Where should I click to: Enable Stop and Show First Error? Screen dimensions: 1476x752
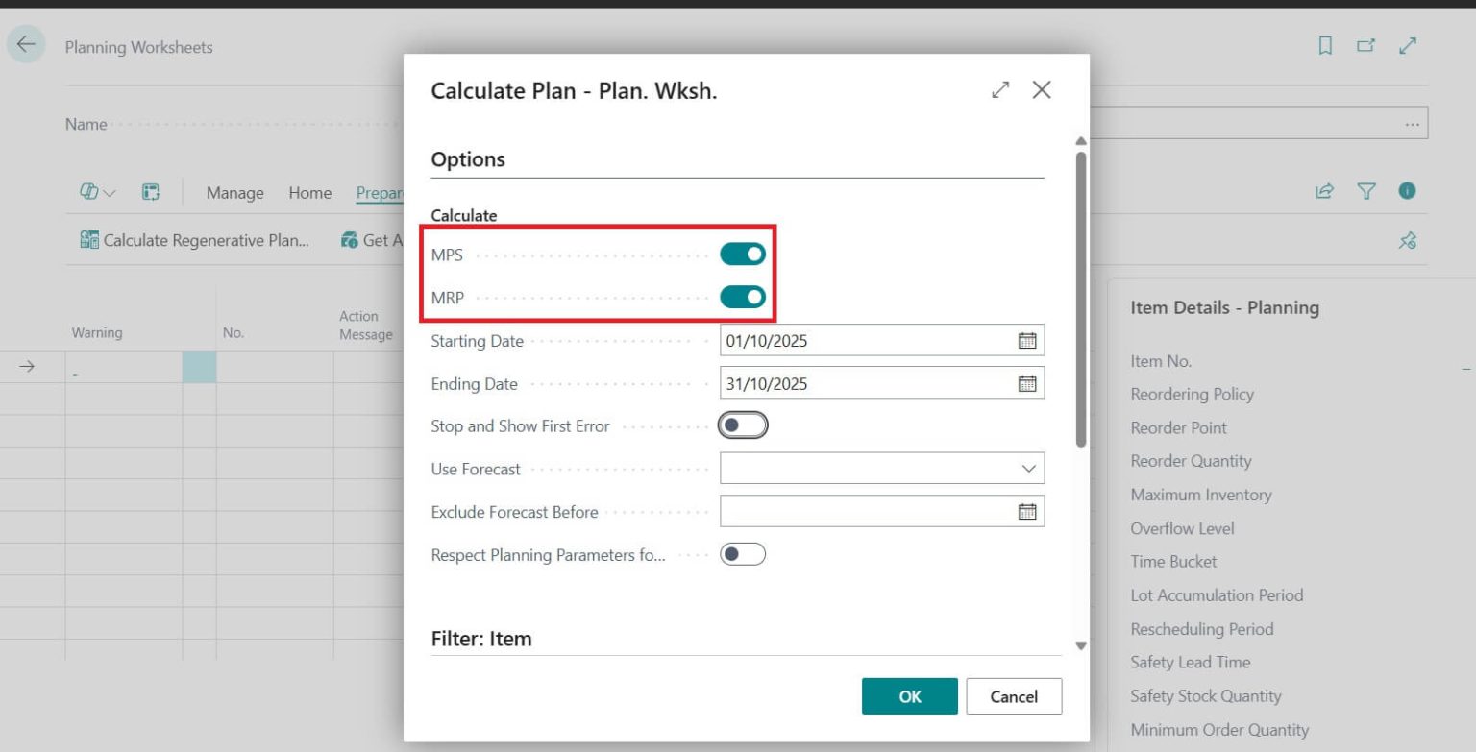(x=742, y=425)
